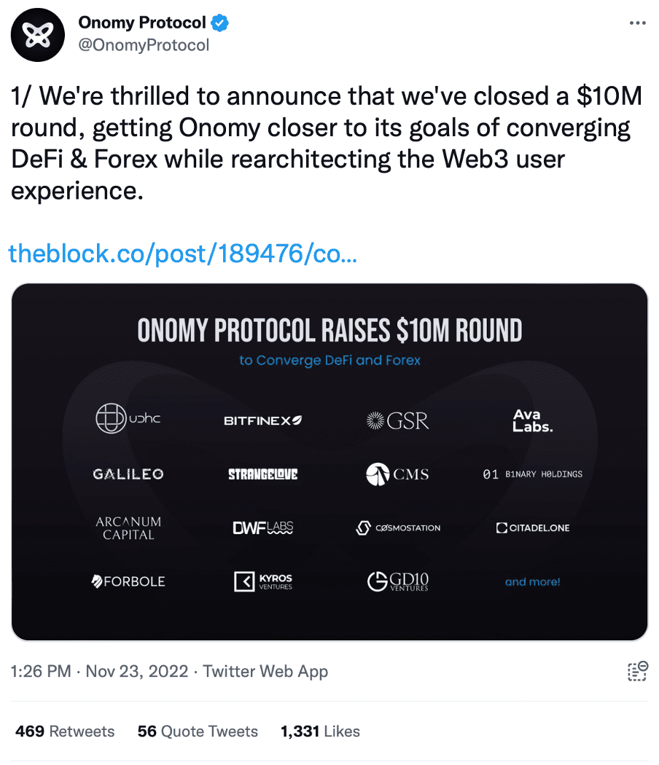
Task: Click the tweet actions icon beside the timestamp
Action: tap(637, 671)
